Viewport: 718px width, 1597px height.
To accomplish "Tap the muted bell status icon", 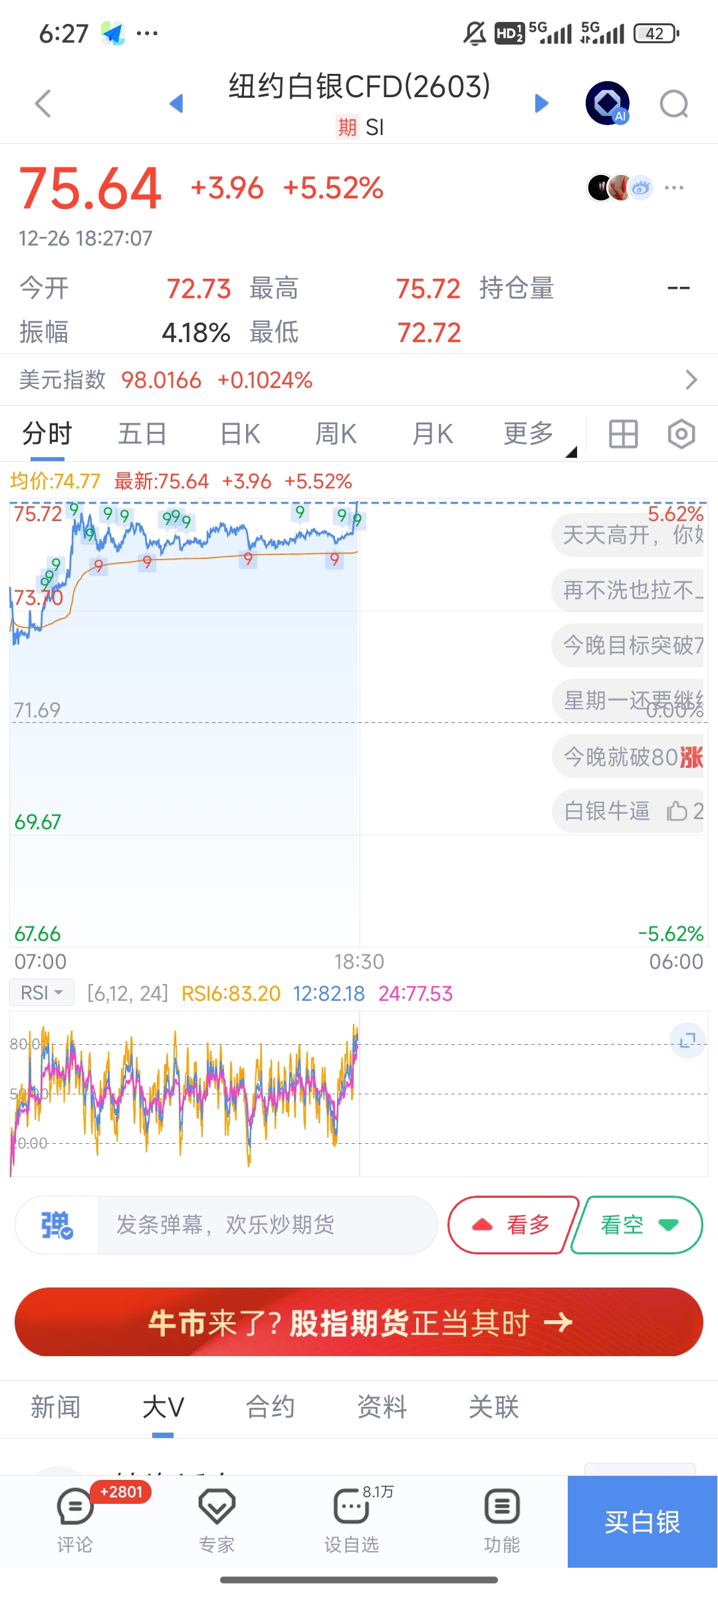I will (x=475, y=33).
